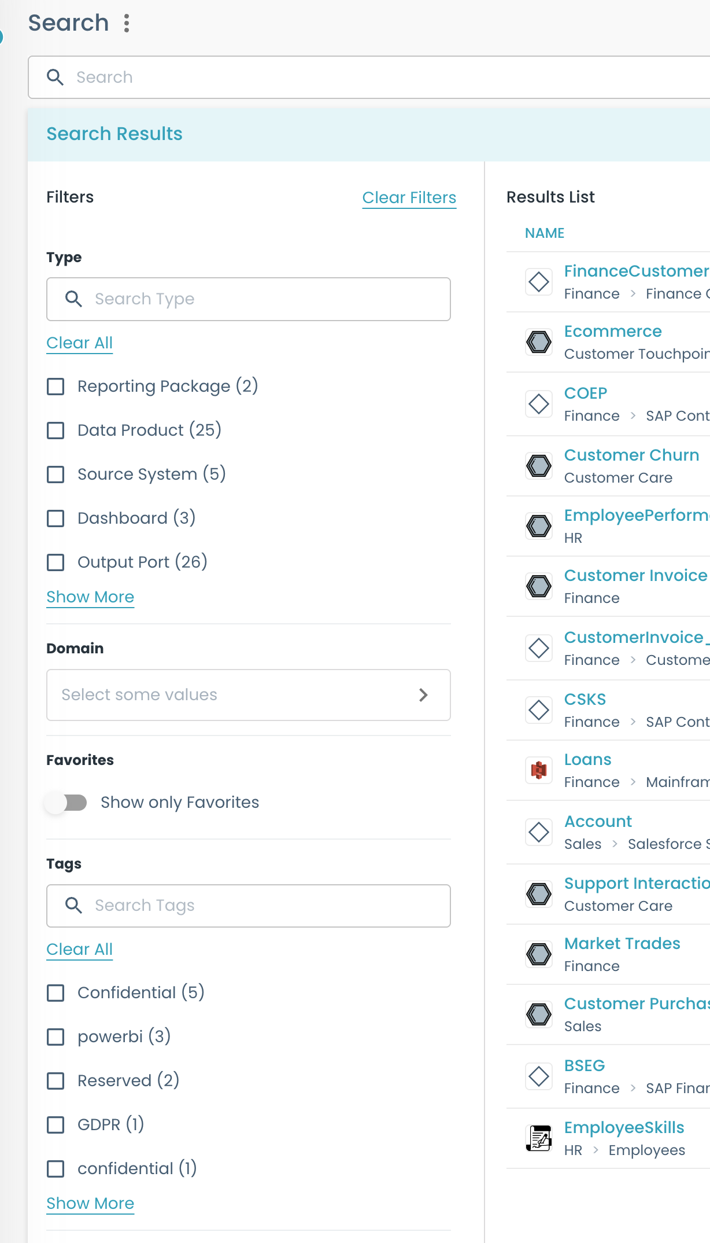Click the kebab menu beside Search title
The height and width of the screenshot is (1243, 710).
click(126, 23)
